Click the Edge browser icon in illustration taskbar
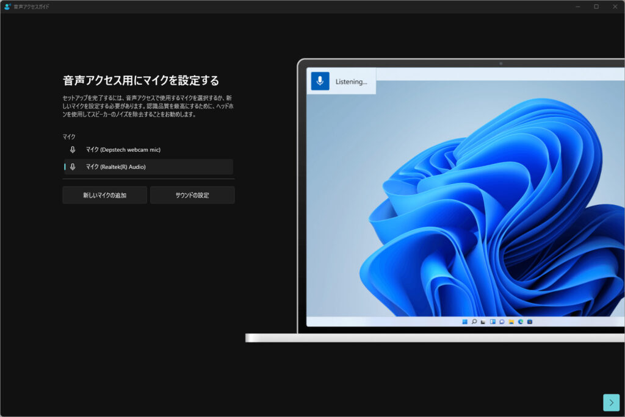 (520, 321)
